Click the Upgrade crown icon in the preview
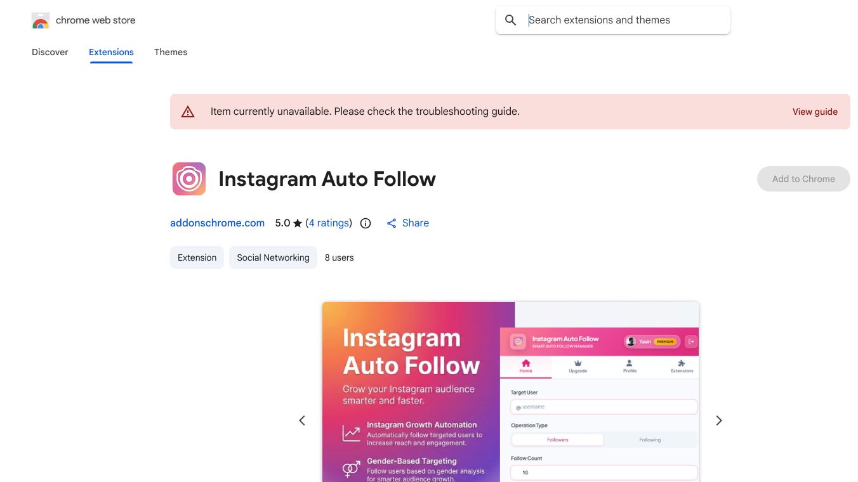Image resolution: width=858 pixels, height=482 pixels. [577, 363]
